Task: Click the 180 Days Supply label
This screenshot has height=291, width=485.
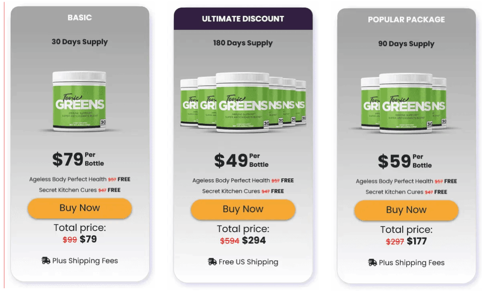Action: pyautogui.click(x=243, y=43)
